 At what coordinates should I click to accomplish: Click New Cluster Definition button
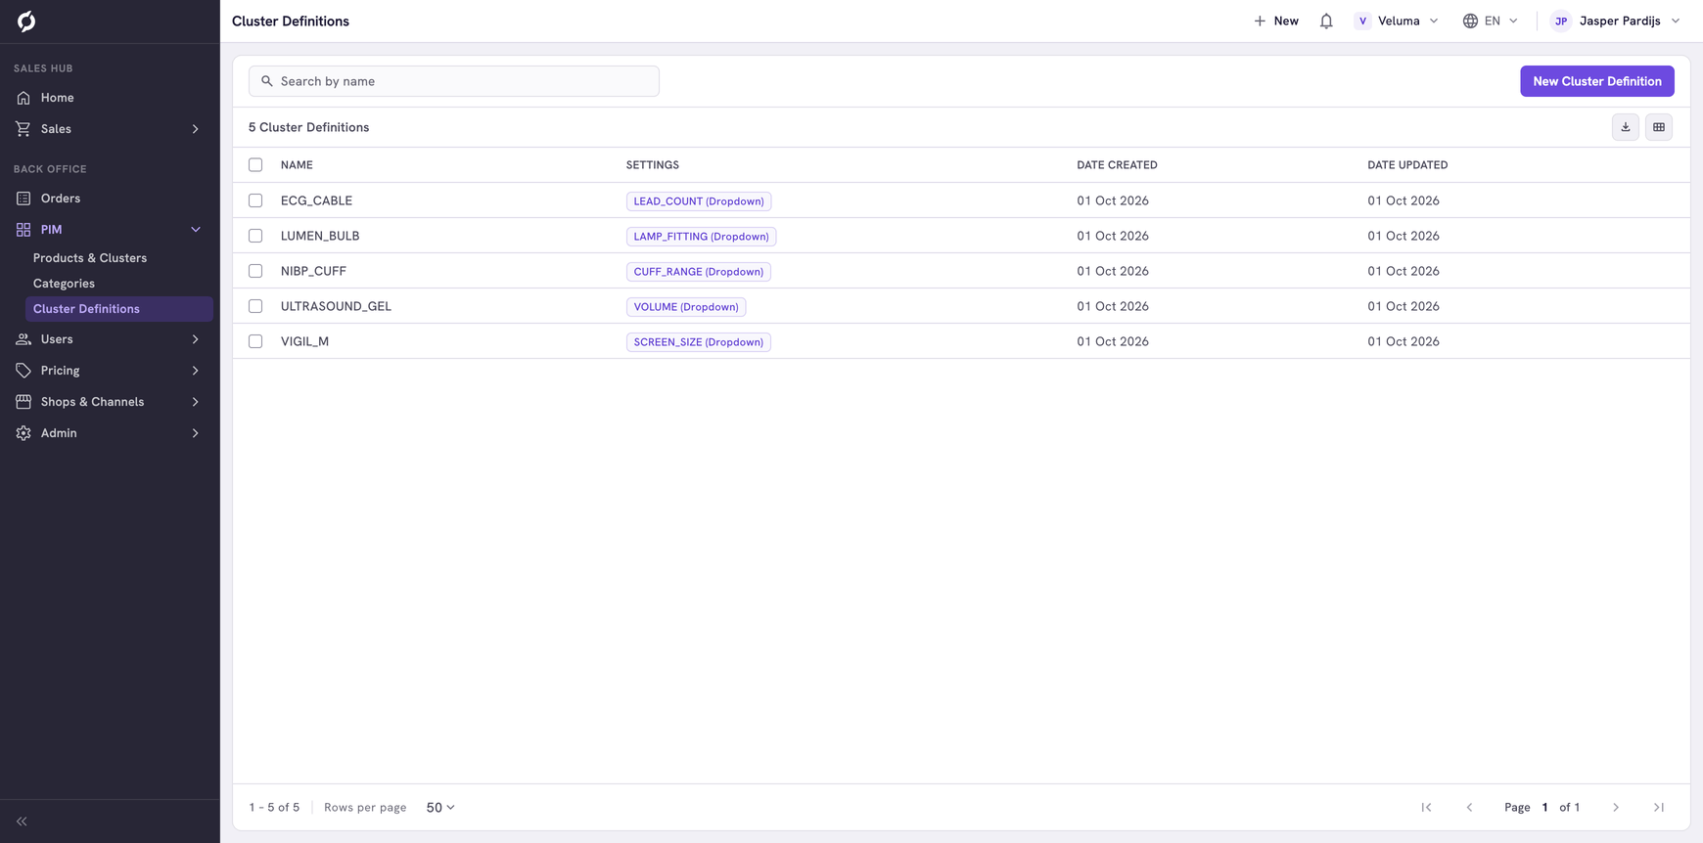[x=1597, y=81]
